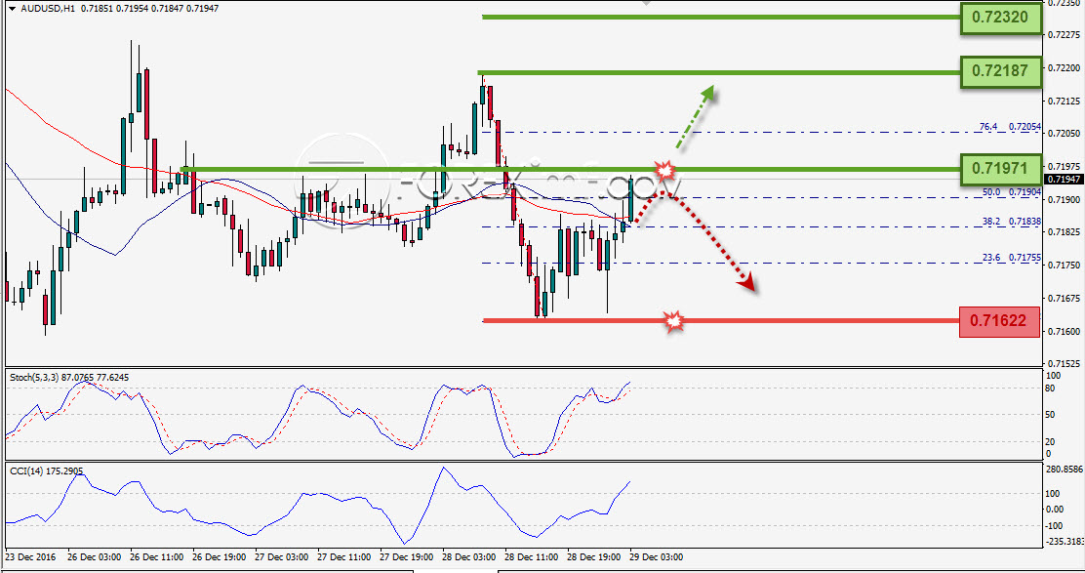Image resolution: width=1085 pixels, height=573 pixels.
Task: Click 0.72200 on the price axis
Action: [x=1065, y=67]
